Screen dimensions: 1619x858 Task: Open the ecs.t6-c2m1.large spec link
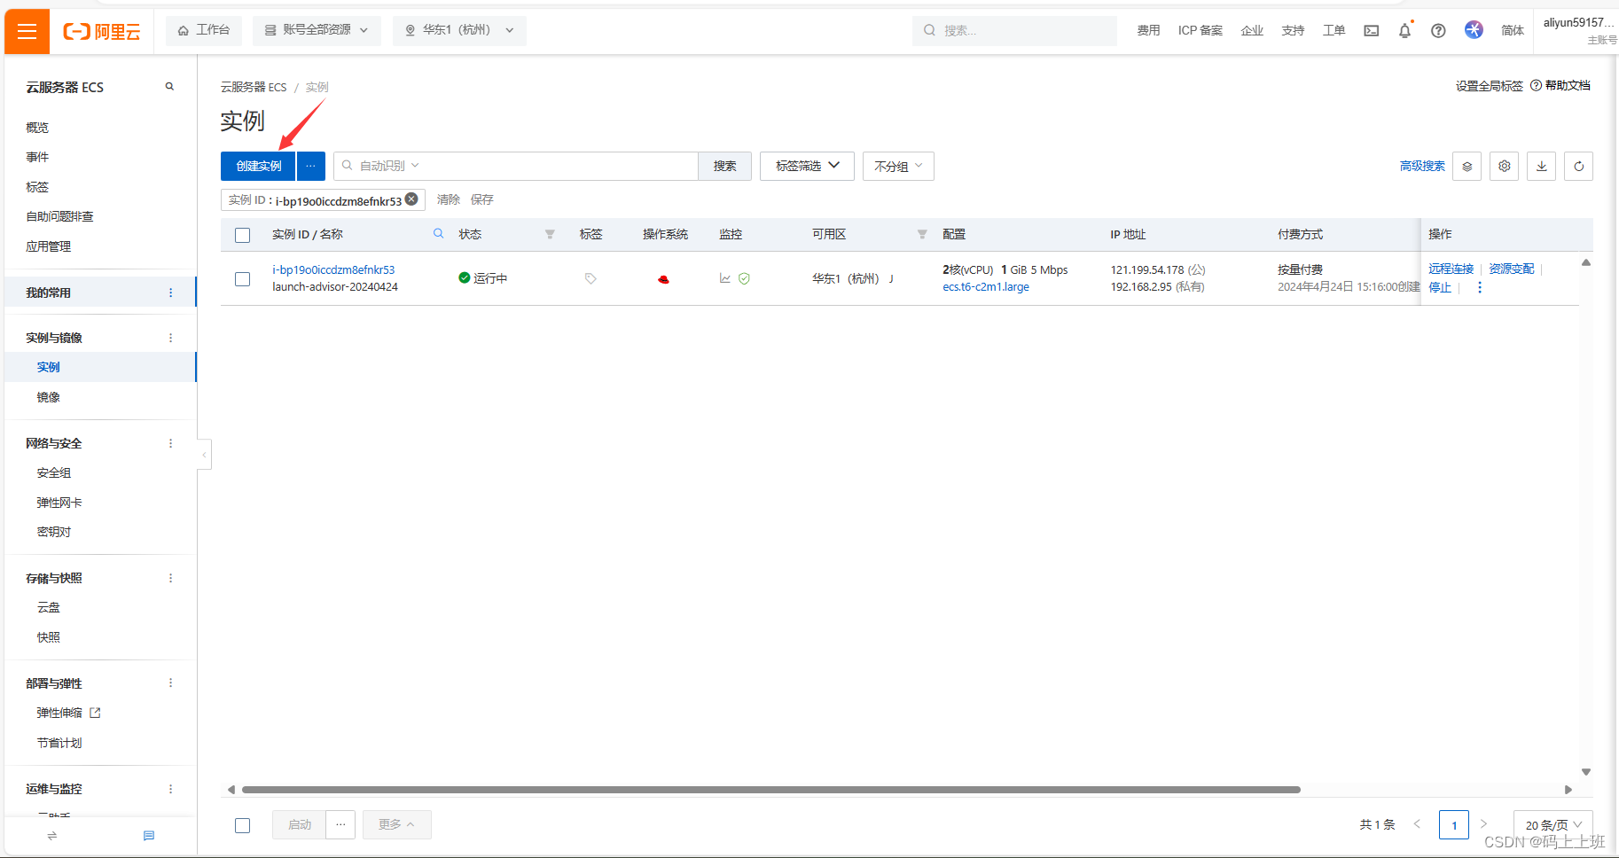click(986, 287)
